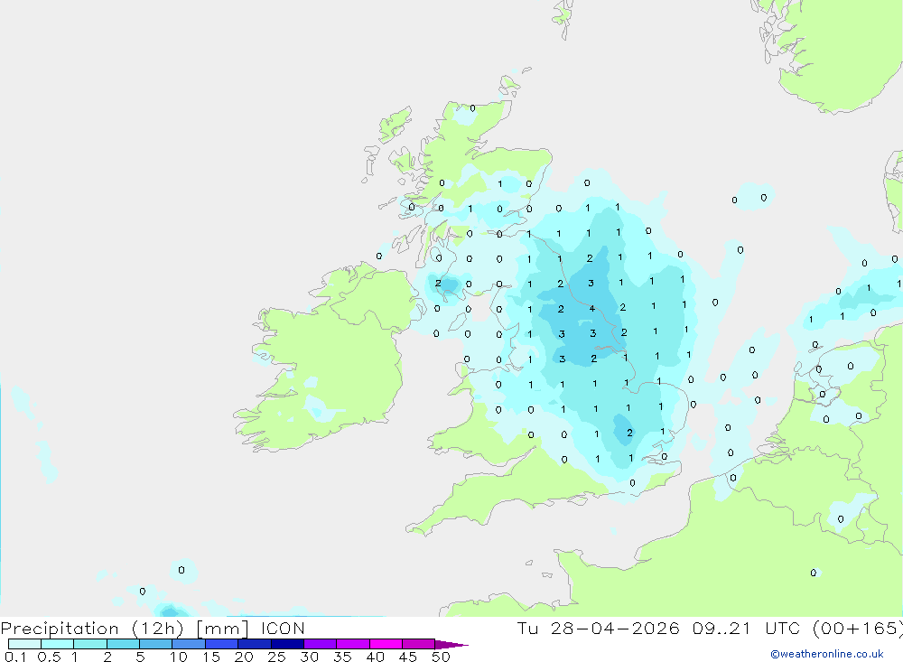Click the '50' legend scale label
This screenshot has width=903, height=662.
point(442,657)
